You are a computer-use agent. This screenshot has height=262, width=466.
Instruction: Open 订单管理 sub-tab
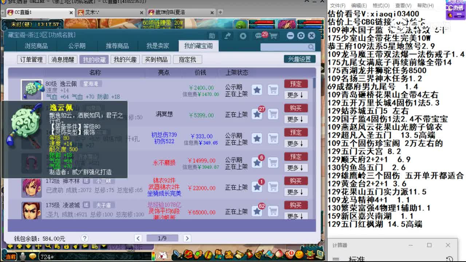31,59
